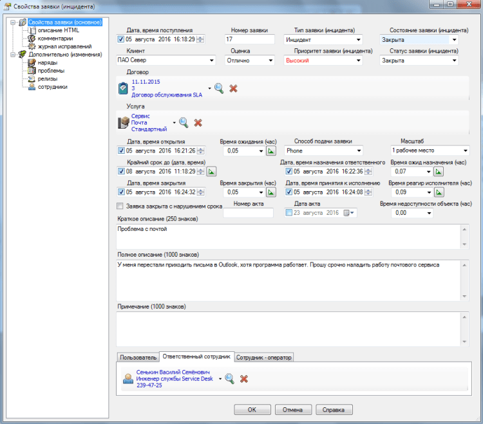Click the magnifier icon next to the Услуга service
483x424 pixels.
(184, 122)
